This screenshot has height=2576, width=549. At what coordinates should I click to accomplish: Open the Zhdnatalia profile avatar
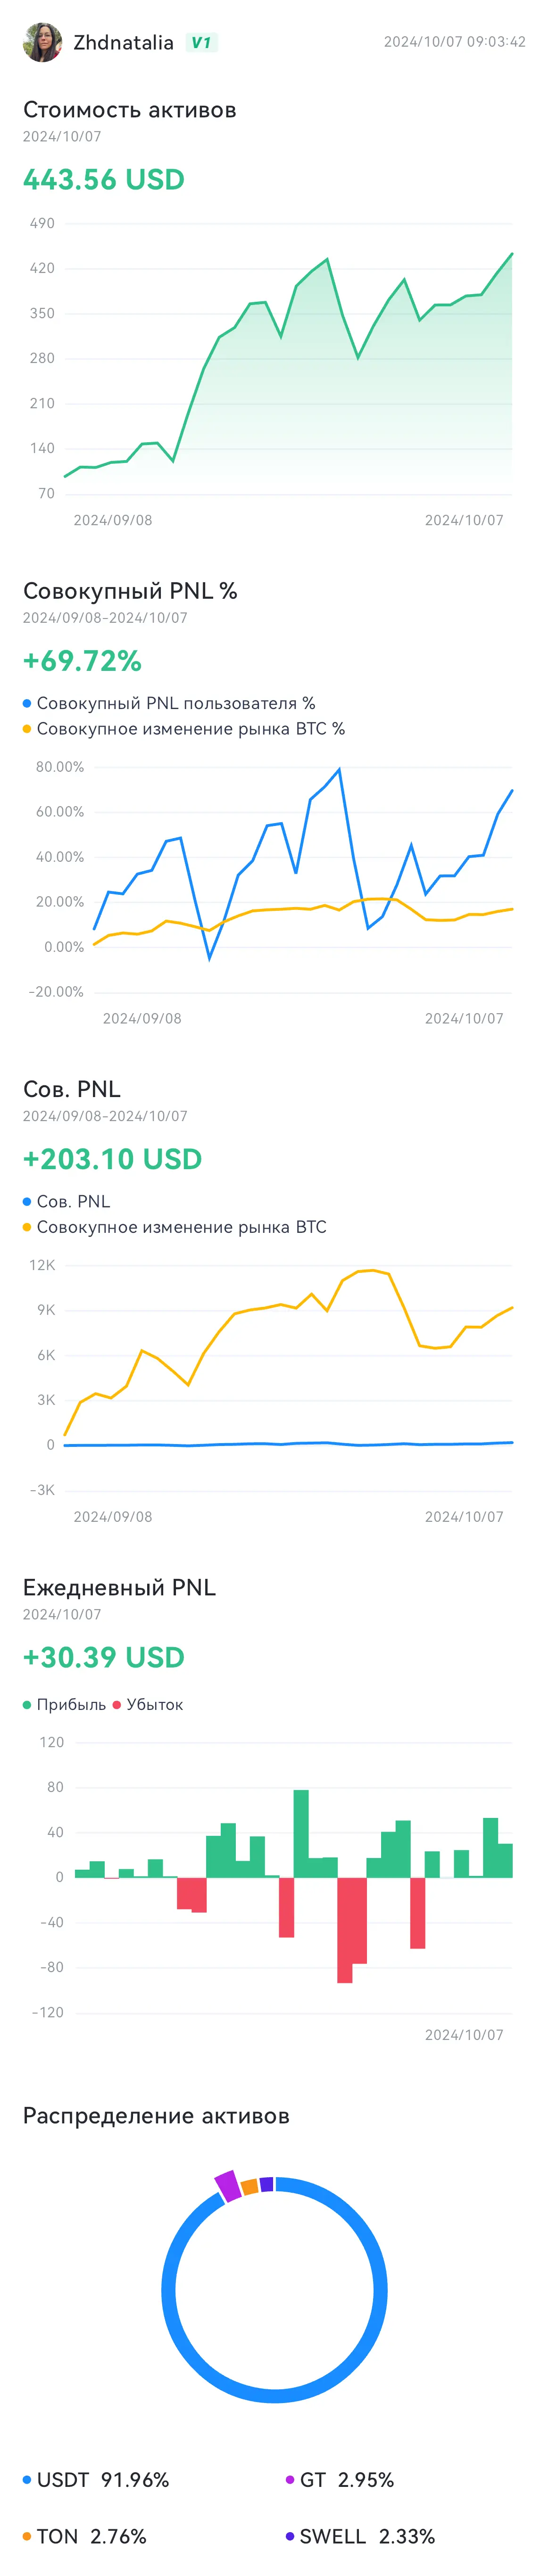pyautogui.click(x=42, y=42)
